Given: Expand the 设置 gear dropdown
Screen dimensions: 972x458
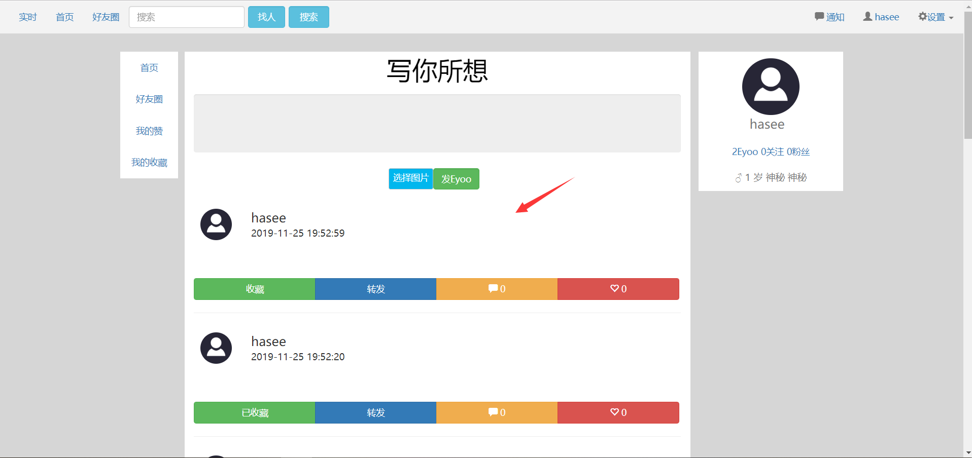Looking at the screenshot, I should (x=936, y=17).
